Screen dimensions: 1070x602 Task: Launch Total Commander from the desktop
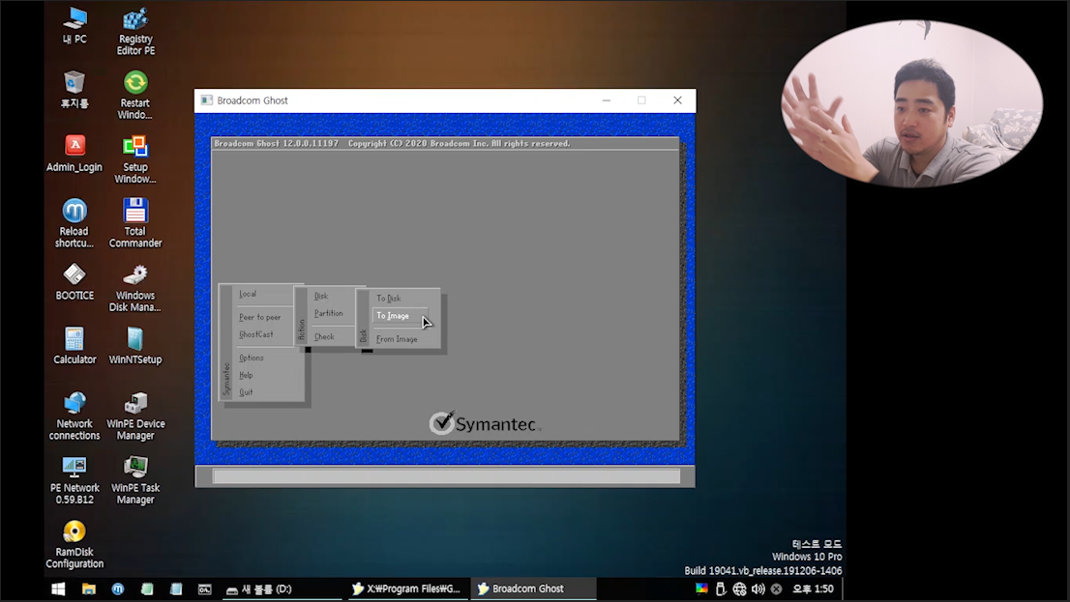pos(135,223)
